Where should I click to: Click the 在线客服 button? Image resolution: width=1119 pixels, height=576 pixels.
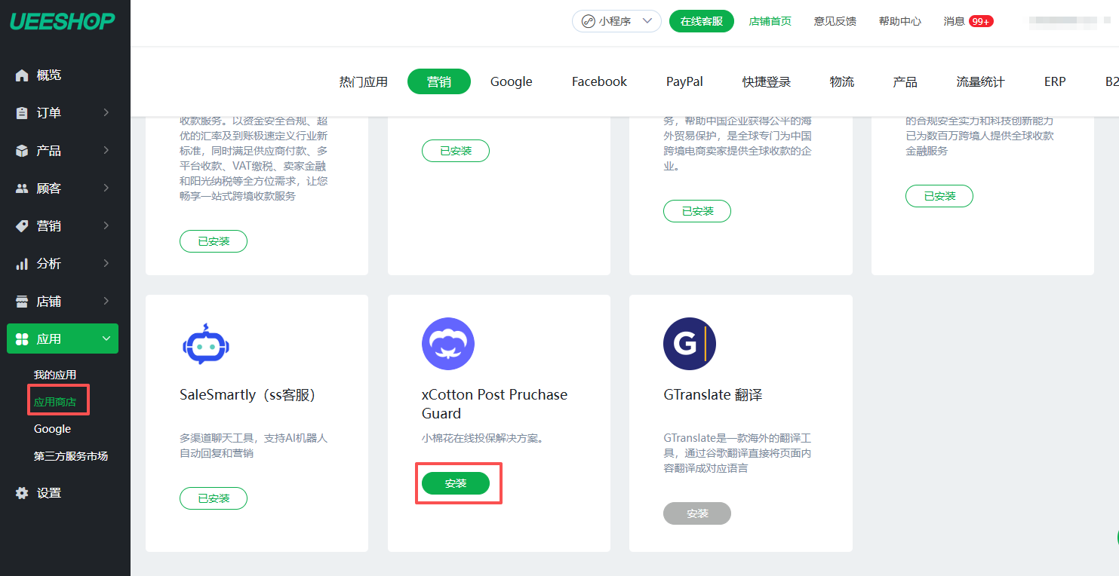[702, 21]
